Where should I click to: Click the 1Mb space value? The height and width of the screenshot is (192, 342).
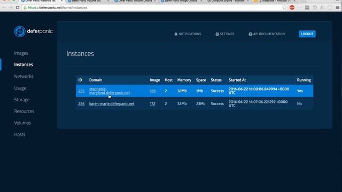point(199,91)
